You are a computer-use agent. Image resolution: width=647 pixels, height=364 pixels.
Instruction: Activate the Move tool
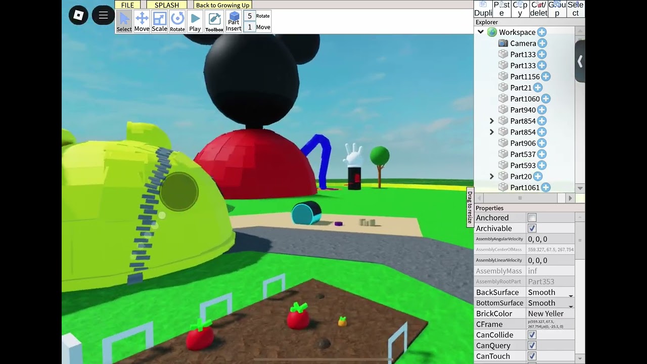tap(142, 22)
